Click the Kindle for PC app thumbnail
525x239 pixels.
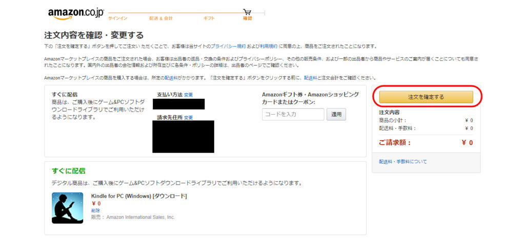click(67, 208)
